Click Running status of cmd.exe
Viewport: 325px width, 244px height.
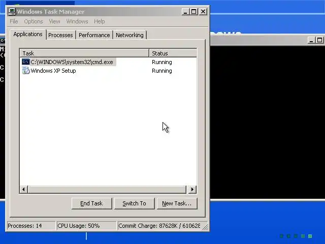pyautogui.click(x=162, y=62)
